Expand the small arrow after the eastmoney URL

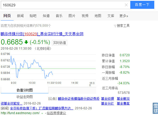coord(42,114)
